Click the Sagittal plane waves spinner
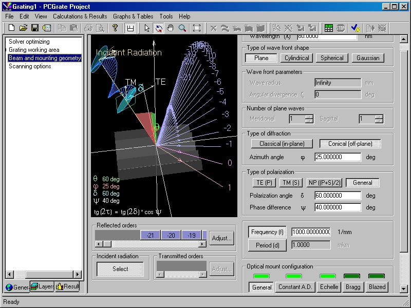 379,119
